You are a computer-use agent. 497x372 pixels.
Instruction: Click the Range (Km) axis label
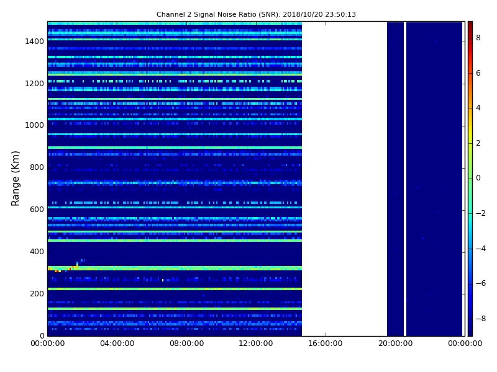(x=15, y=179)
